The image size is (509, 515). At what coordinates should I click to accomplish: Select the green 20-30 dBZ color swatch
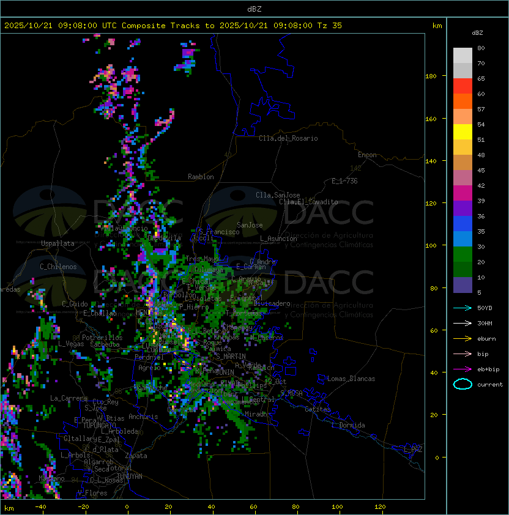point(463,254)
